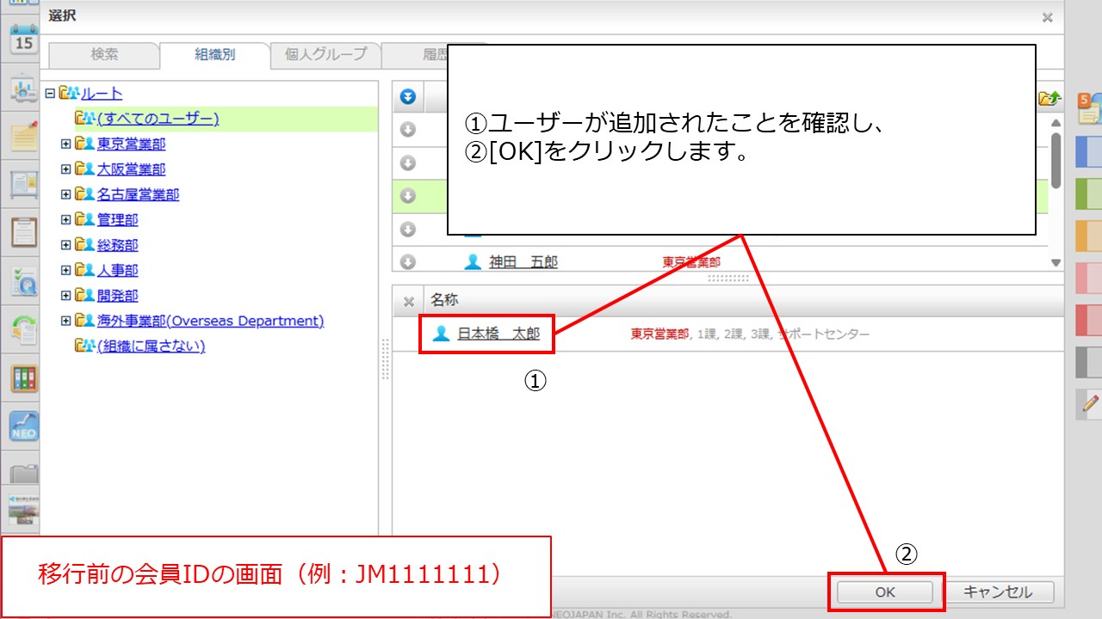Open the gray folder icon in left sidebar
The width and height of the screenshot is (1102, 619).
click(23, 475)
